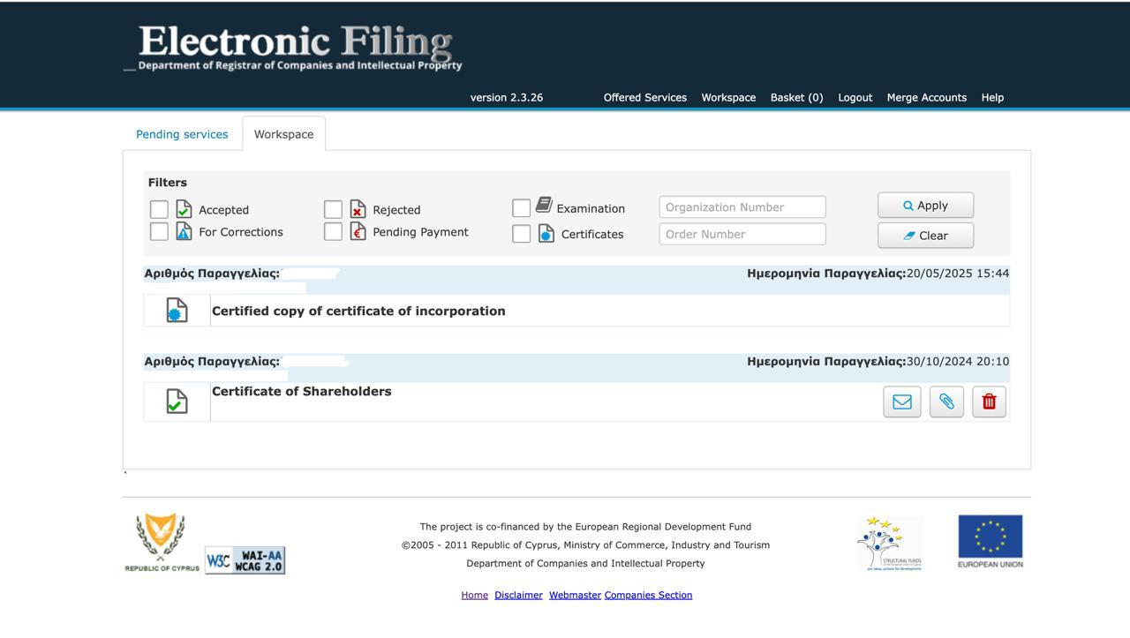Open the paperclip attachments icon
1130x638 pixels.
click(x=946, y=402)
